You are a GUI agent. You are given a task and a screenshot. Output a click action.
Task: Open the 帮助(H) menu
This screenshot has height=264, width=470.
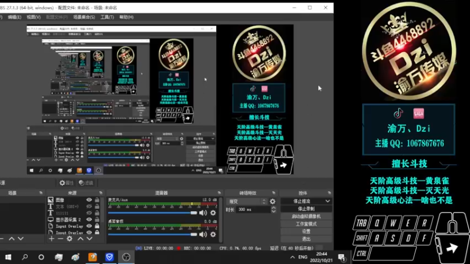pyautogui.click(x=126, y=17)
